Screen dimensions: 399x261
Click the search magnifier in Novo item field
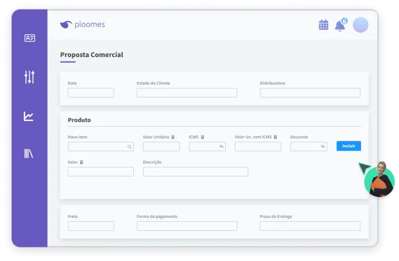(129, 147)
